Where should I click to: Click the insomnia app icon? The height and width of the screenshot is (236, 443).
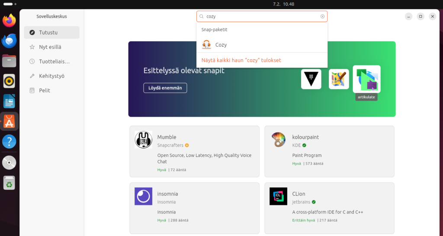[143, 196]
